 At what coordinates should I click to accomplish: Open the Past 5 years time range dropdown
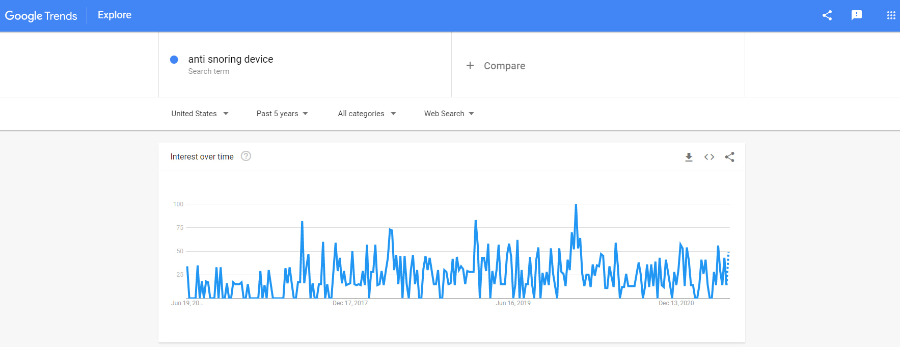pyautogui.click(x=282, y=113)
